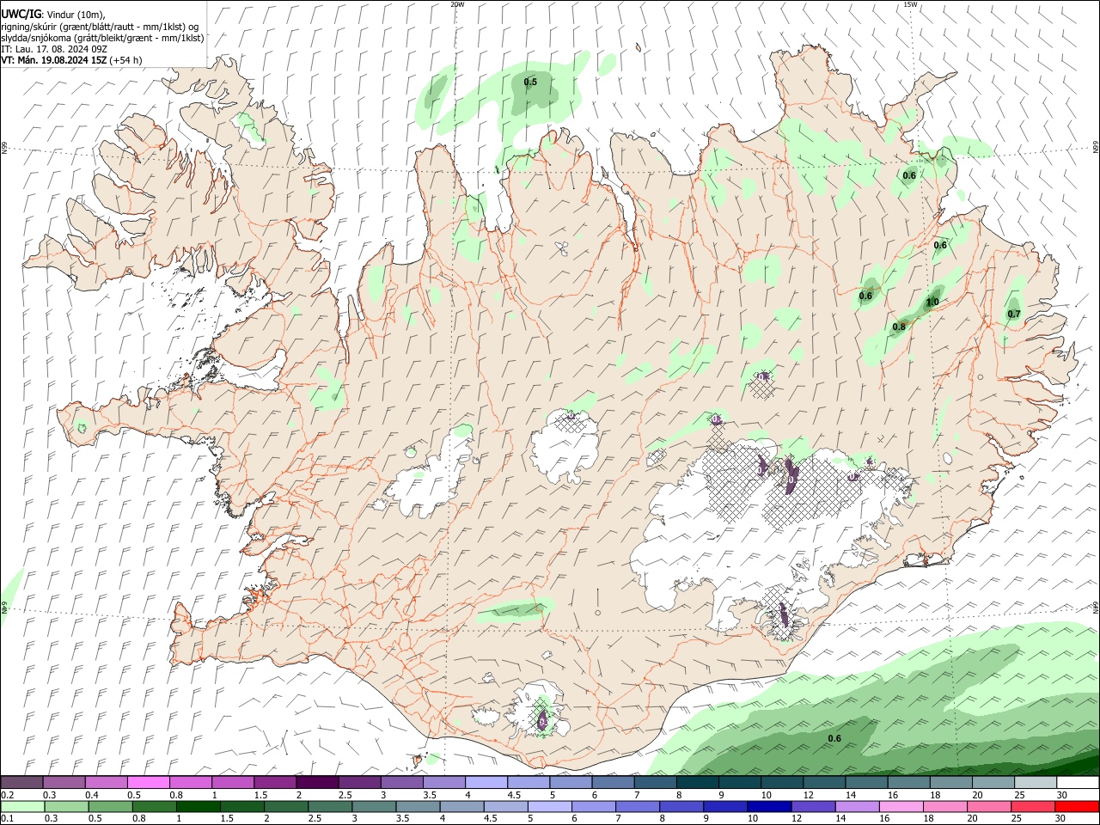Select the bright pink 0.5 swatch in upper legend
The width and height of the screenshot is (1100, 825).
pyautogui.click(x=148, y=782)
